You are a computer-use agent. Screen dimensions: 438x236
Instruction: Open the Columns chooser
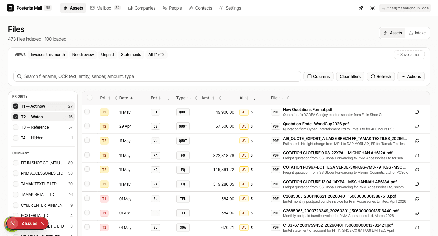pos(318,76)
